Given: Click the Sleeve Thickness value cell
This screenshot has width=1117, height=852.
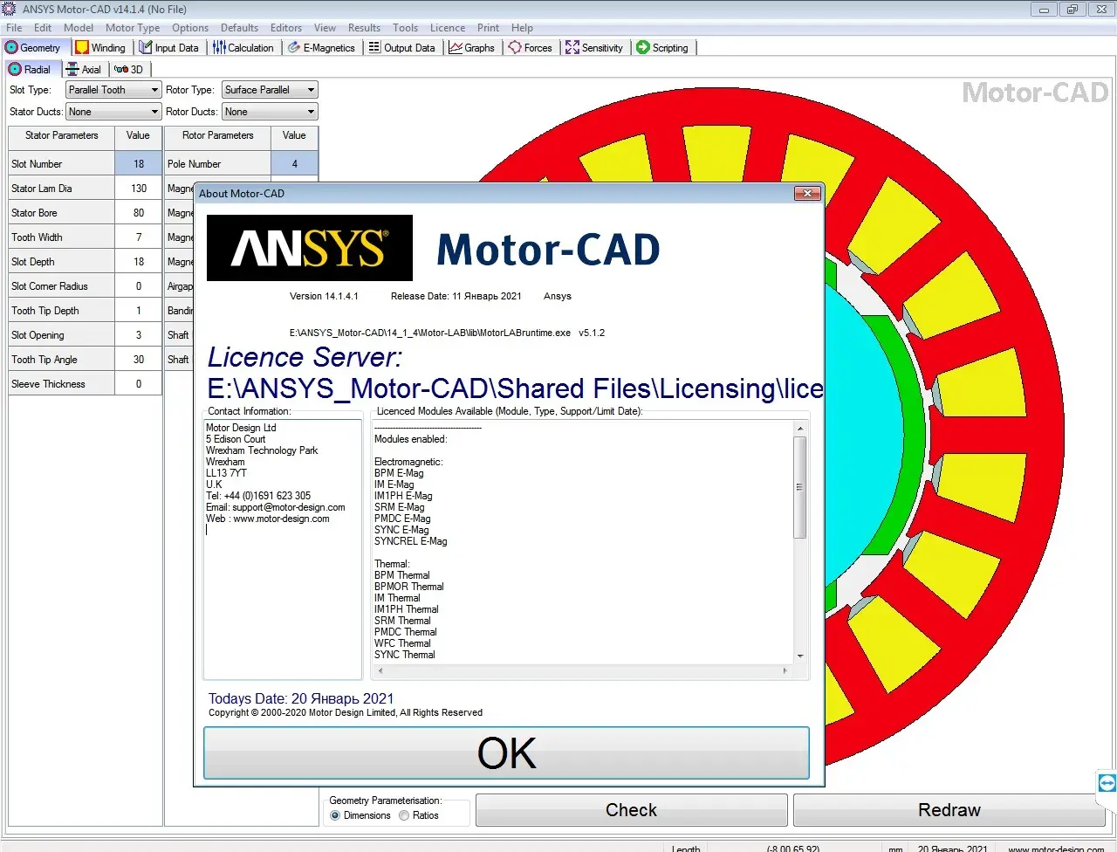Looking at the screenshot, I should pos(139,384).
